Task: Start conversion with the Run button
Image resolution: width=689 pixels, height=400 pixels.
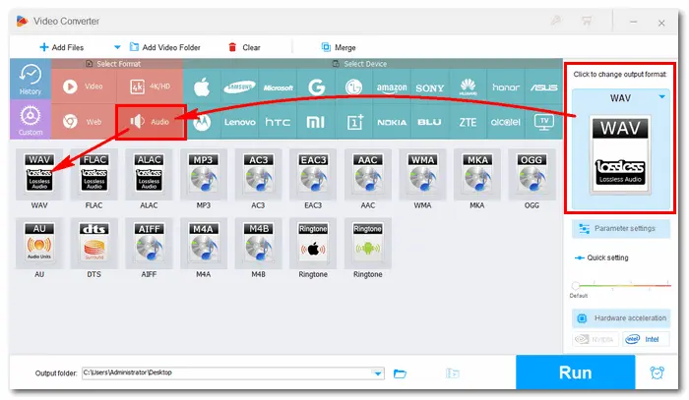Action: pyautogui.click(x=575, y=372)
